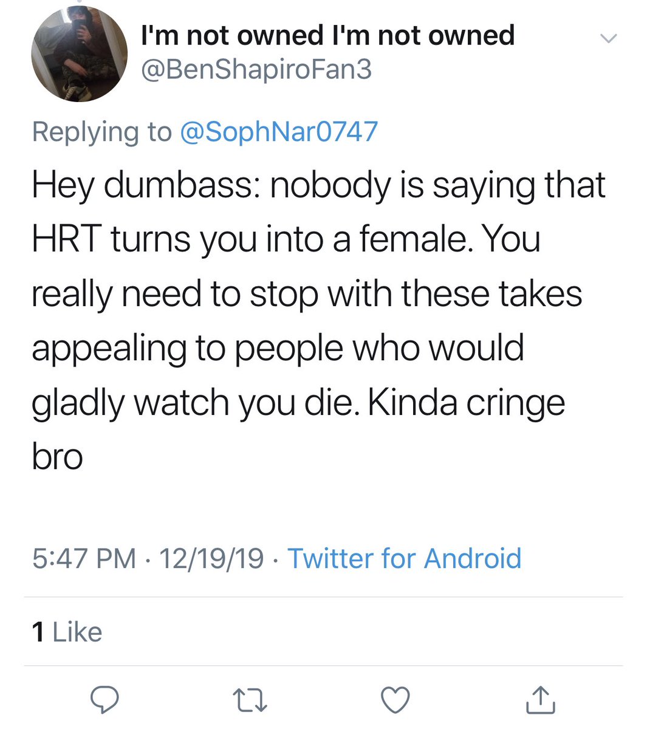Tap the bold number 1 in likes
This screenshot has width=647, height=729.
[x=38, y=632]
